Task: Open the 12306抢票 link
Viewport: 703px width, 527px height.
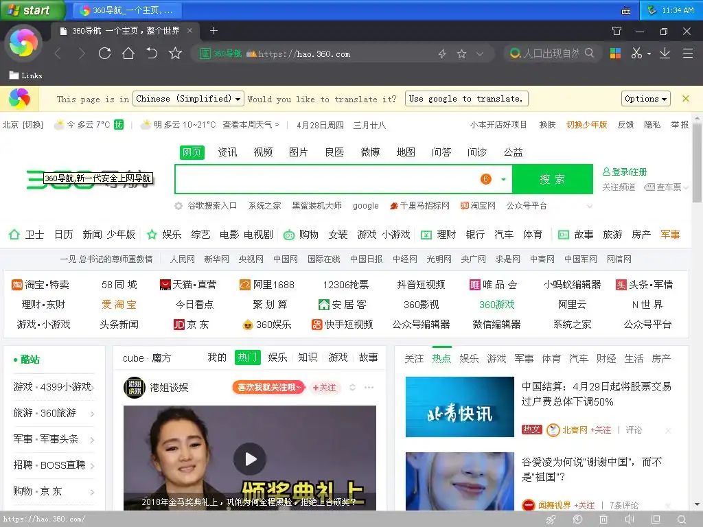Action: pos(346,285)
